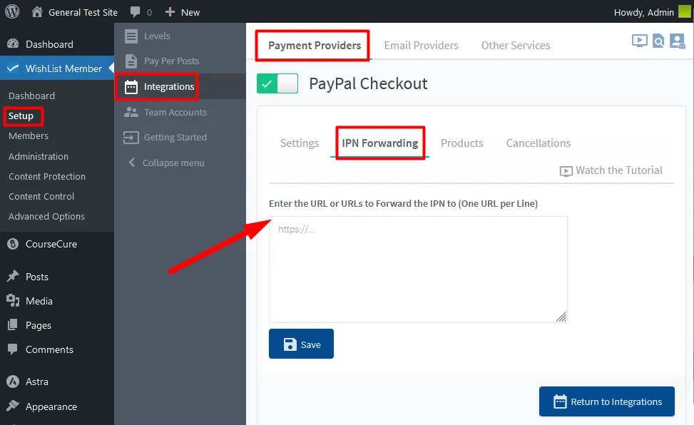Click the play icon beside Watch the Tutorial

566,171
